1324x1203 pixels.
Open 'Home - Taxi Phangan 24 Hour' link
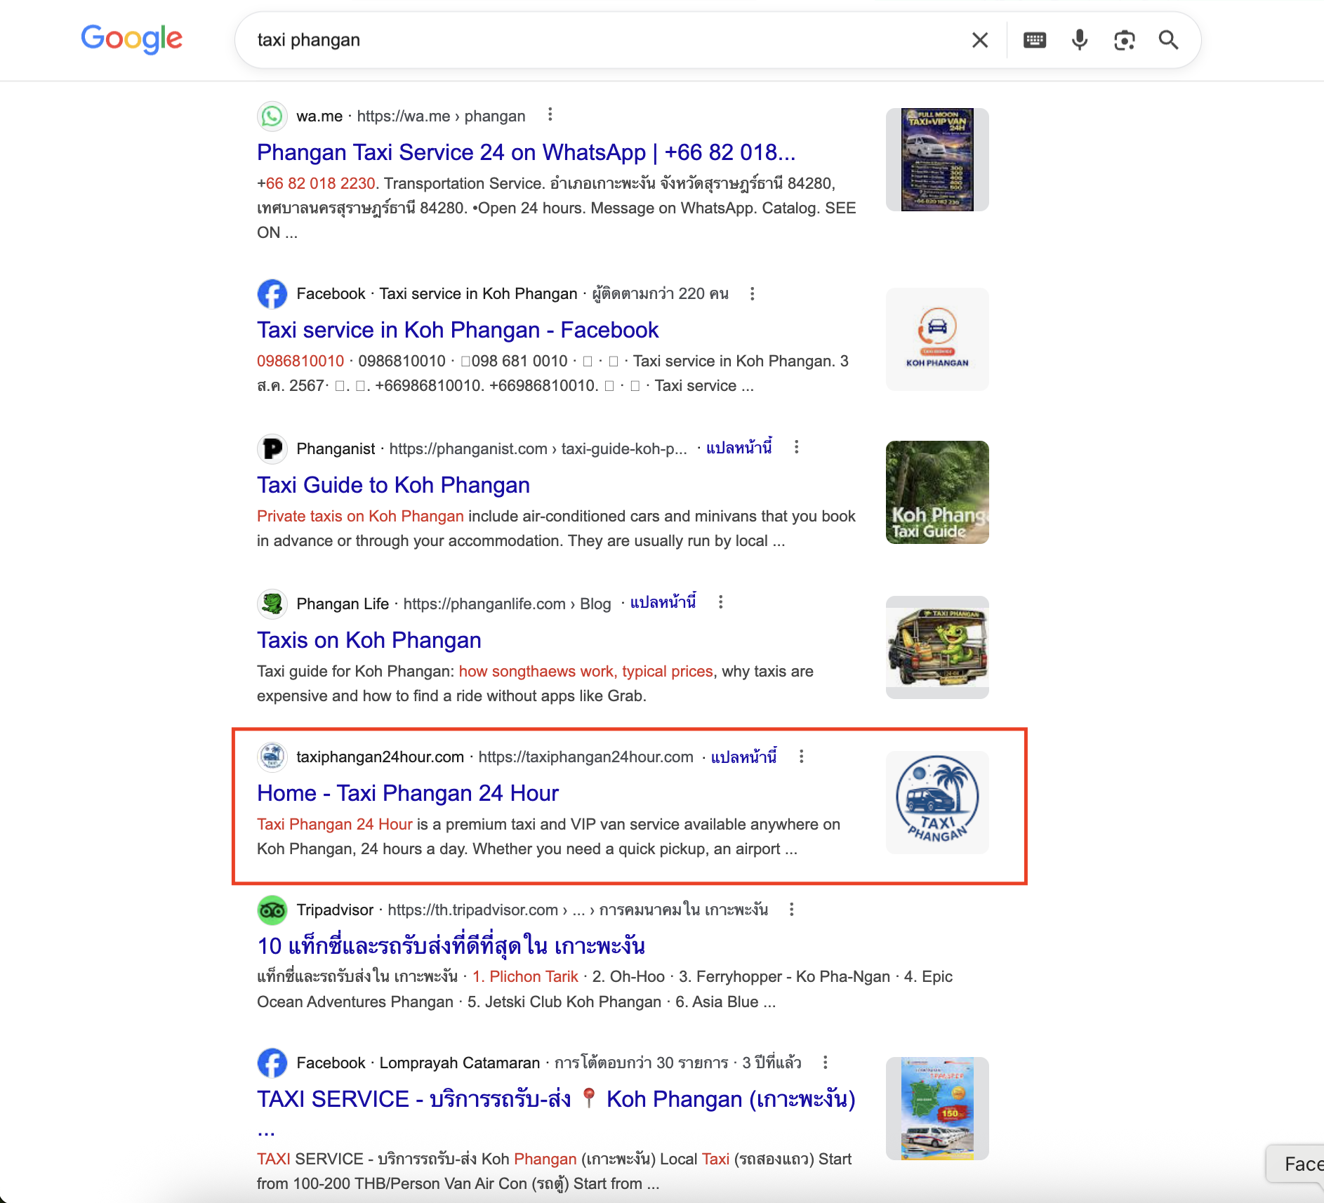(x=408, y=793)
